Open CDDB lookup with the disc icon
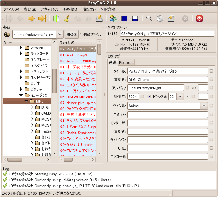 click(160, 19)
